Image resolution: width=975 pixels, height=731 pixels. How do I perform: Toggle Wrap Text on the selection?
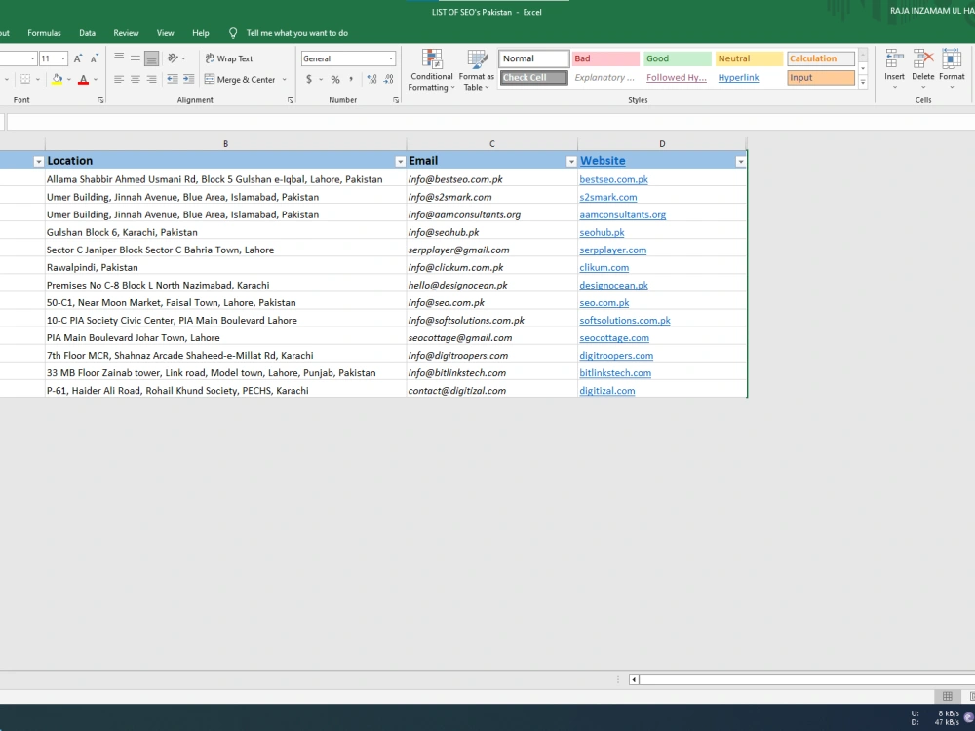click(x=229, y=58)
